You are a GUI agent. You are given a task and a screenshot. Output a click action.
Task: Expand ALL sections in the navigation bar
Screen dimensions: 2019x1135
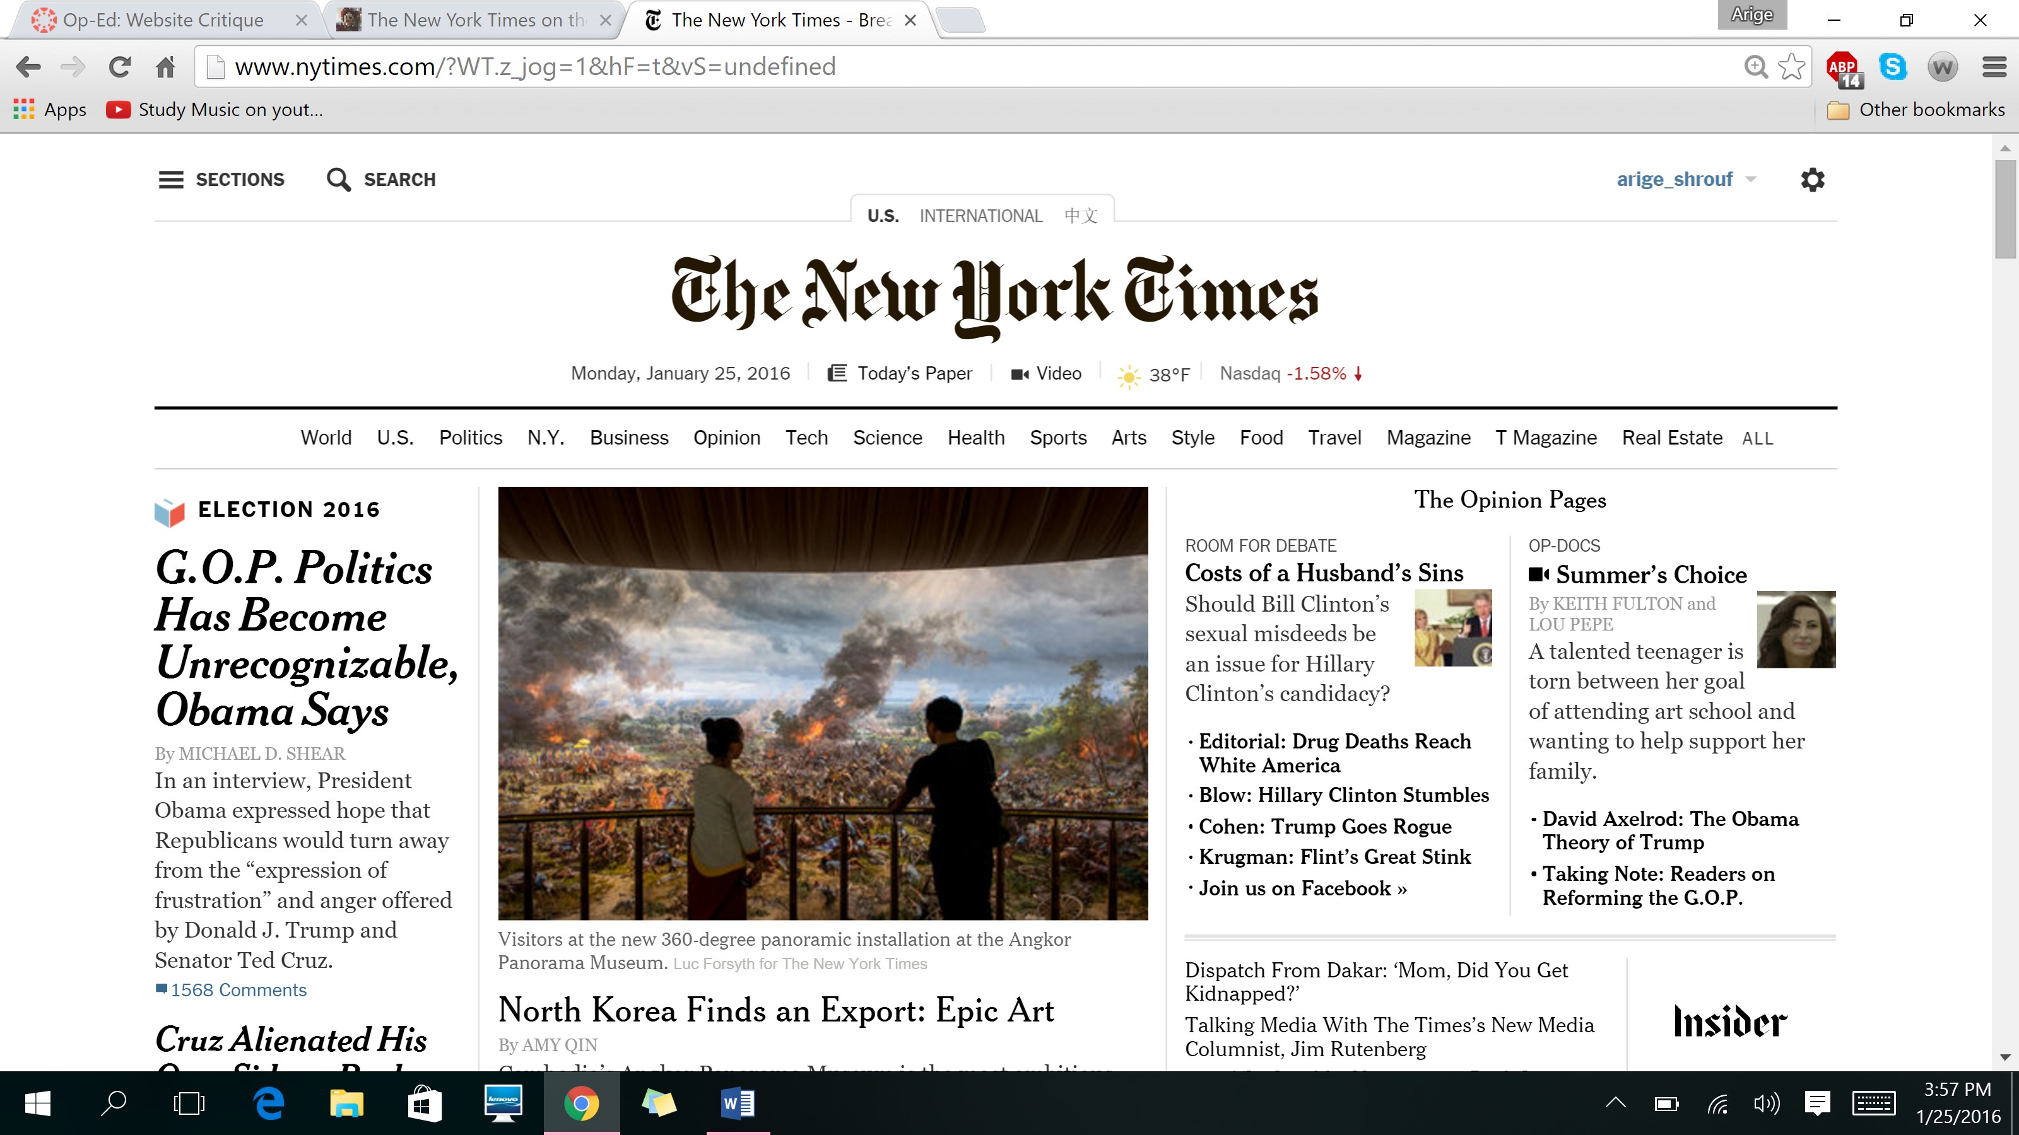[x=1757, y=439]
